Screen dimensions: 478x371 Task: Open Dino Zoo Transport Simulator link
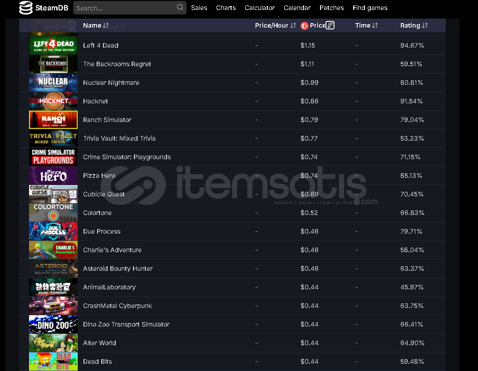(126, 324)
